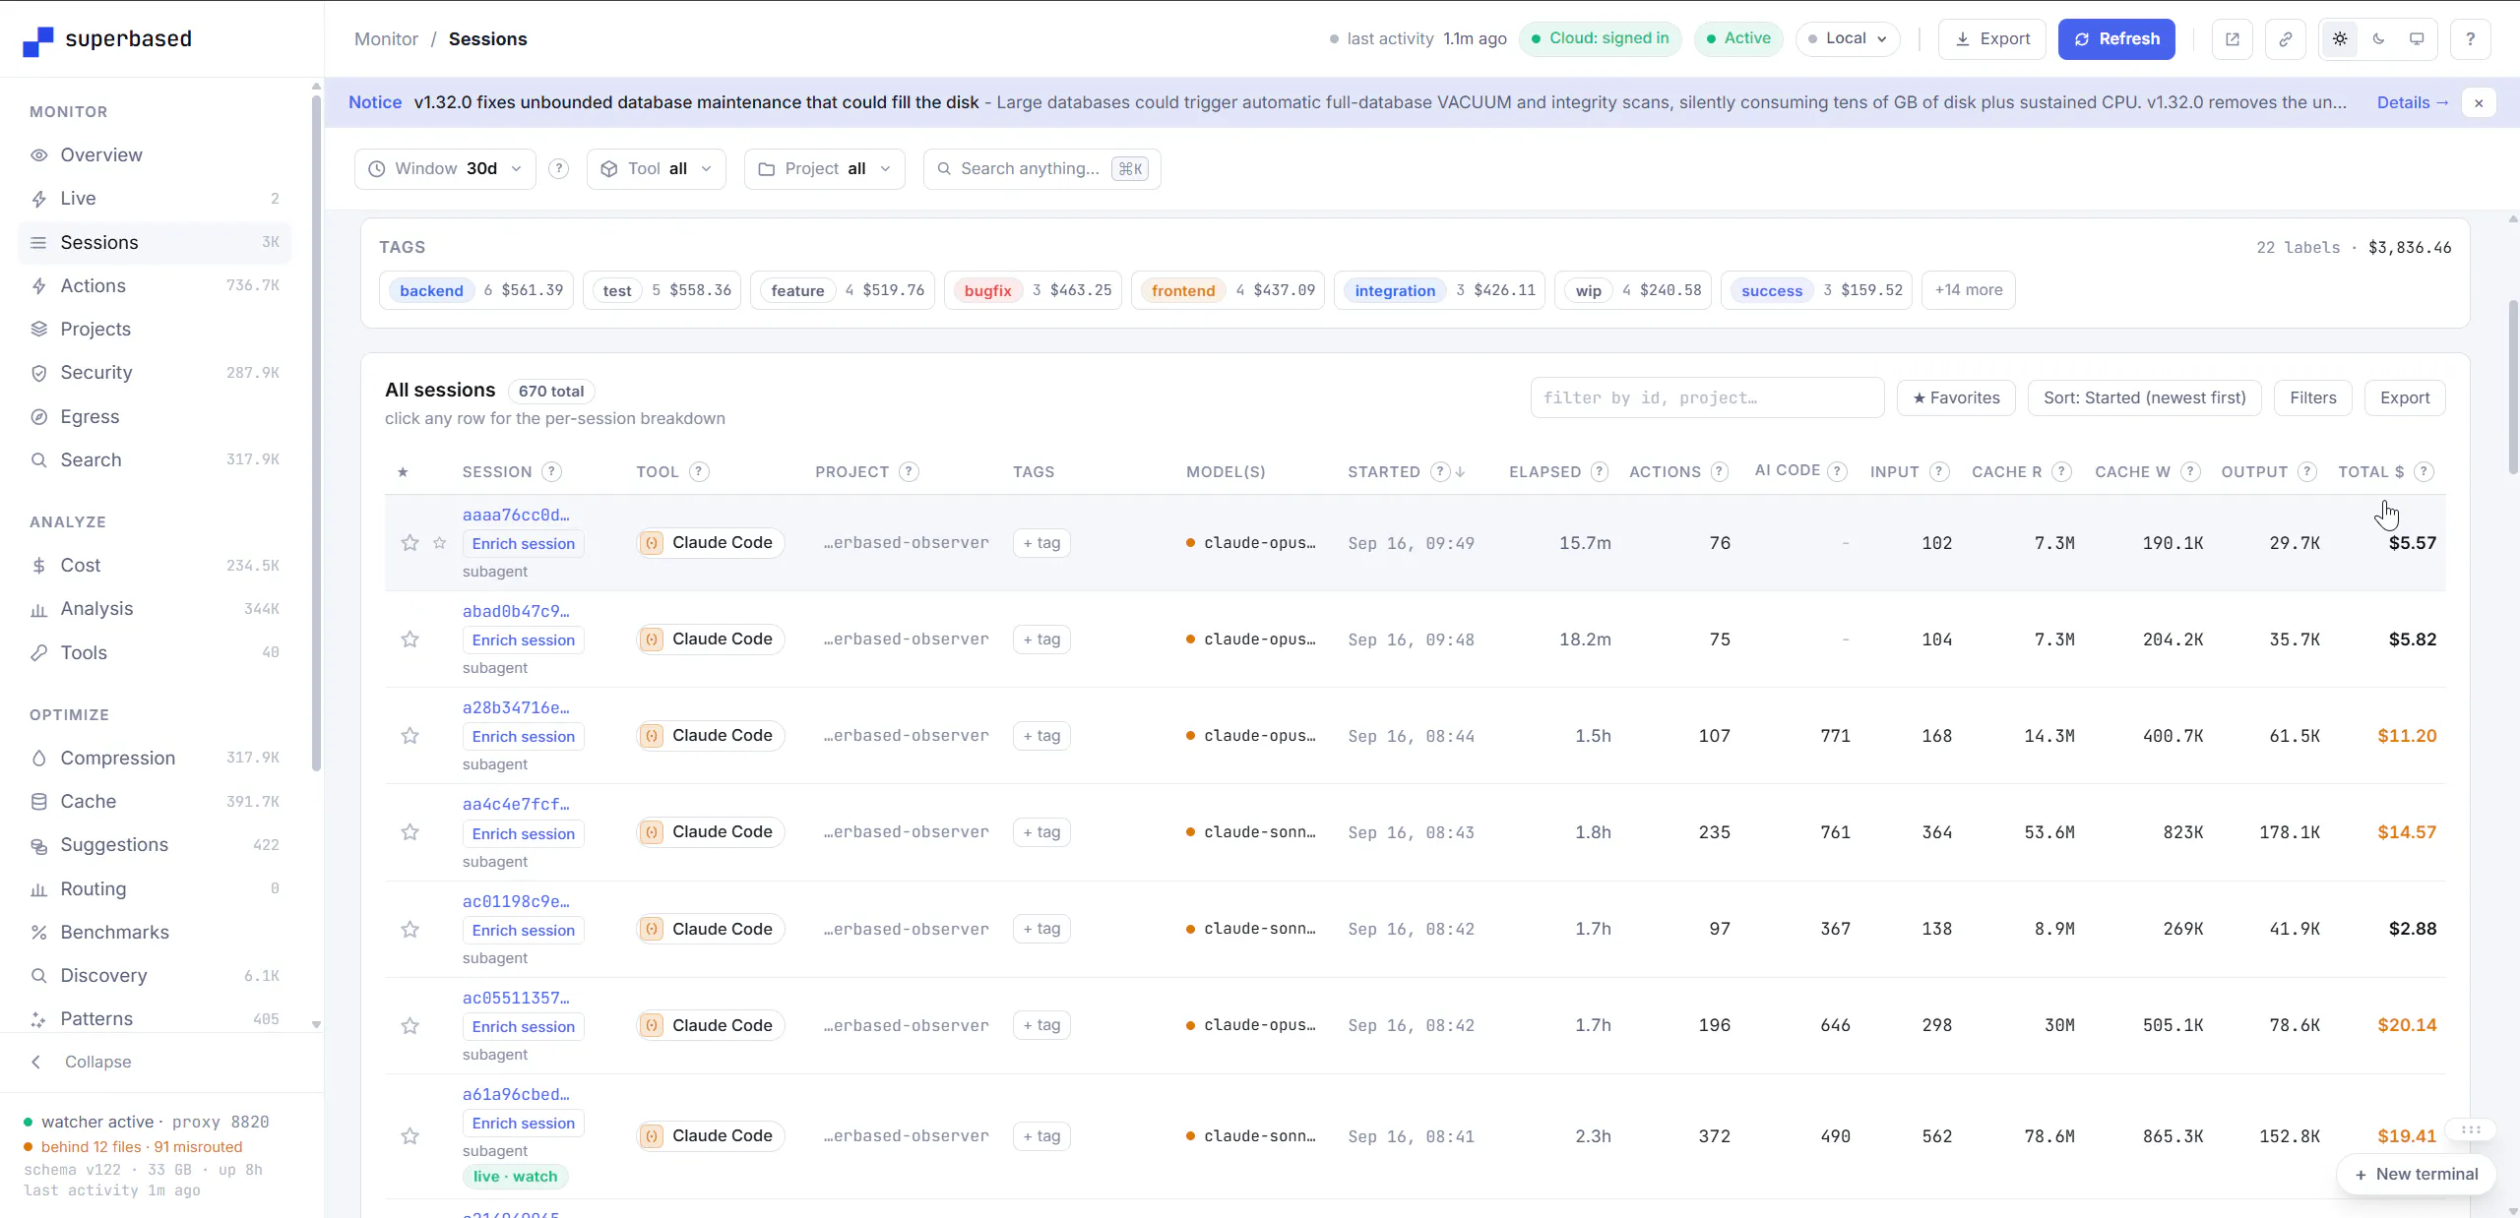The height and width of the screenshot is (1218, 2520).
Task: Click the filter by id, project field
Action: tap(1707, 398)
